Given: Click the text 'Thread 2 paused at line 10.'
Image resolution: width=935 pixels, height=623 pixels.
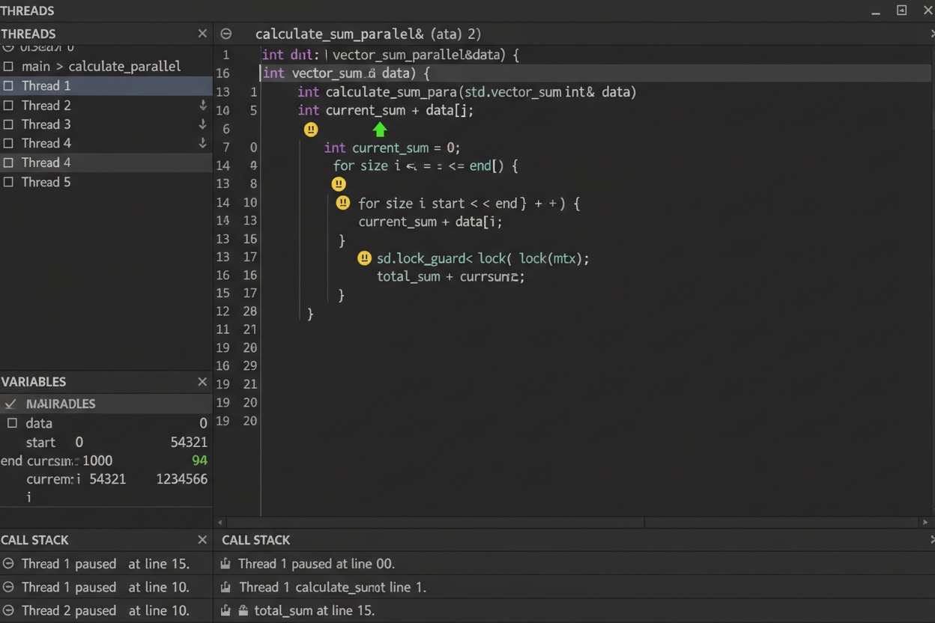Looking at the screenshot, I should [106, 610].
